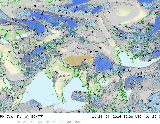Click the legend value 100
This screenshot has width=160, height=124.
[77, 122]
